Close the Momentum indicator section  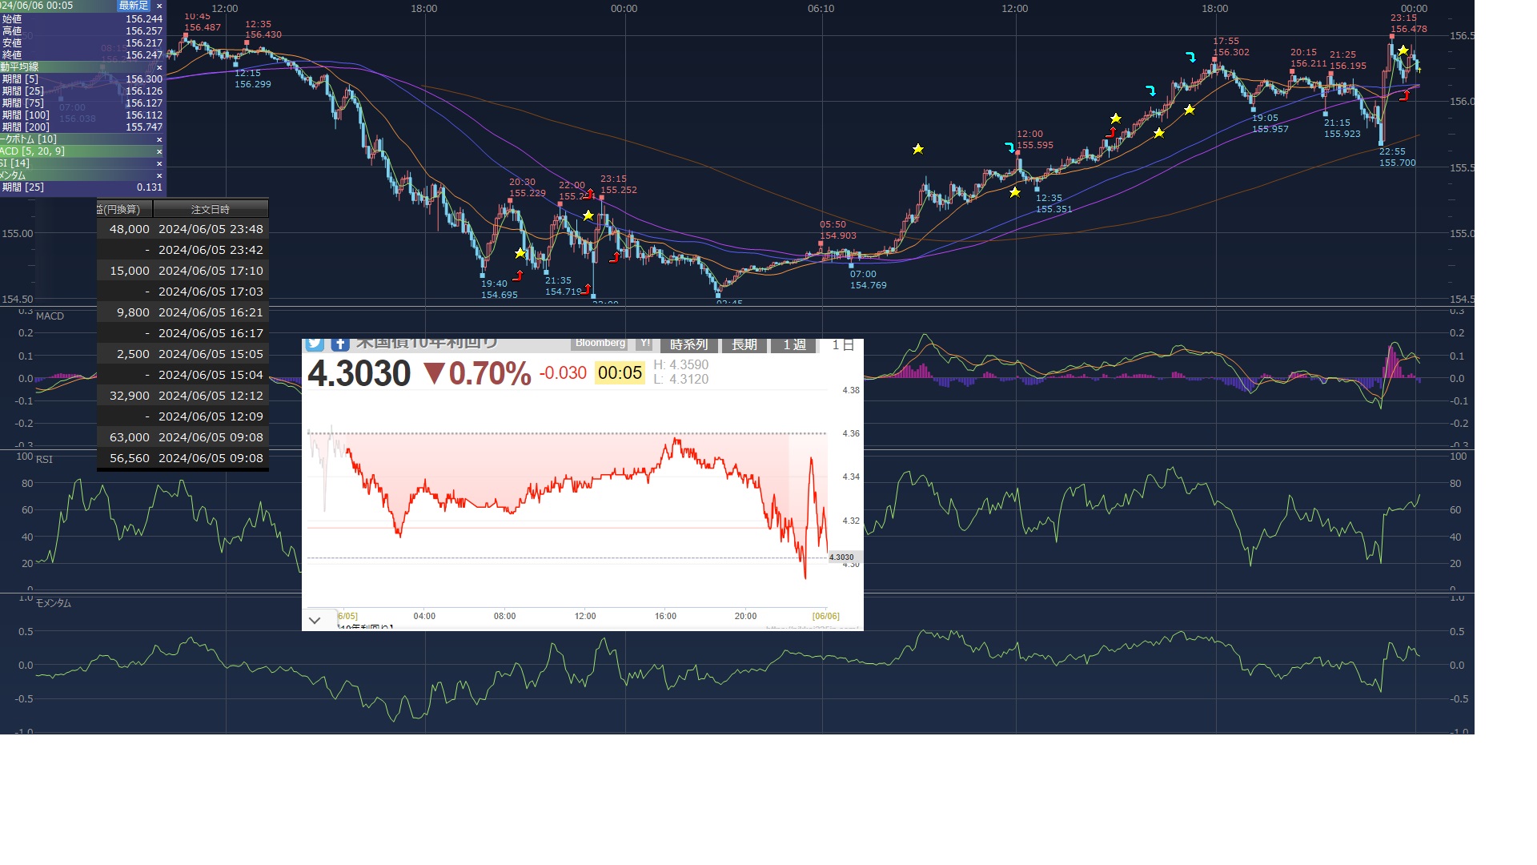pos(159,175)
